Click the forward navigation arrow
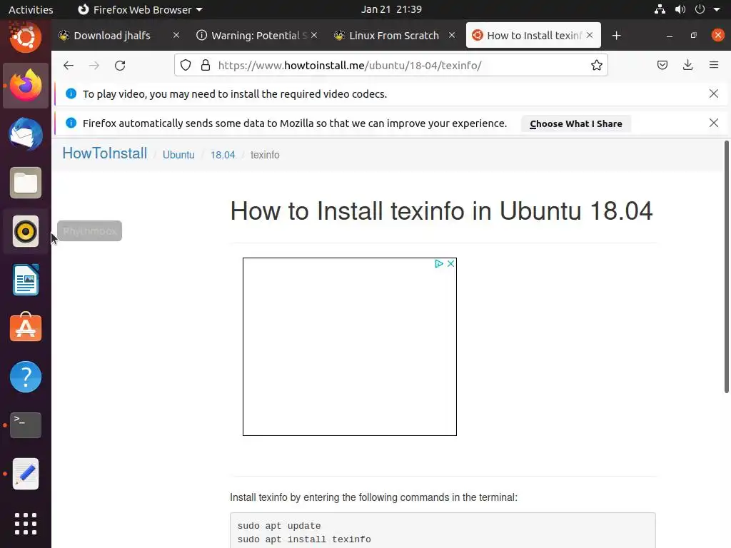 tap(94, 65)
